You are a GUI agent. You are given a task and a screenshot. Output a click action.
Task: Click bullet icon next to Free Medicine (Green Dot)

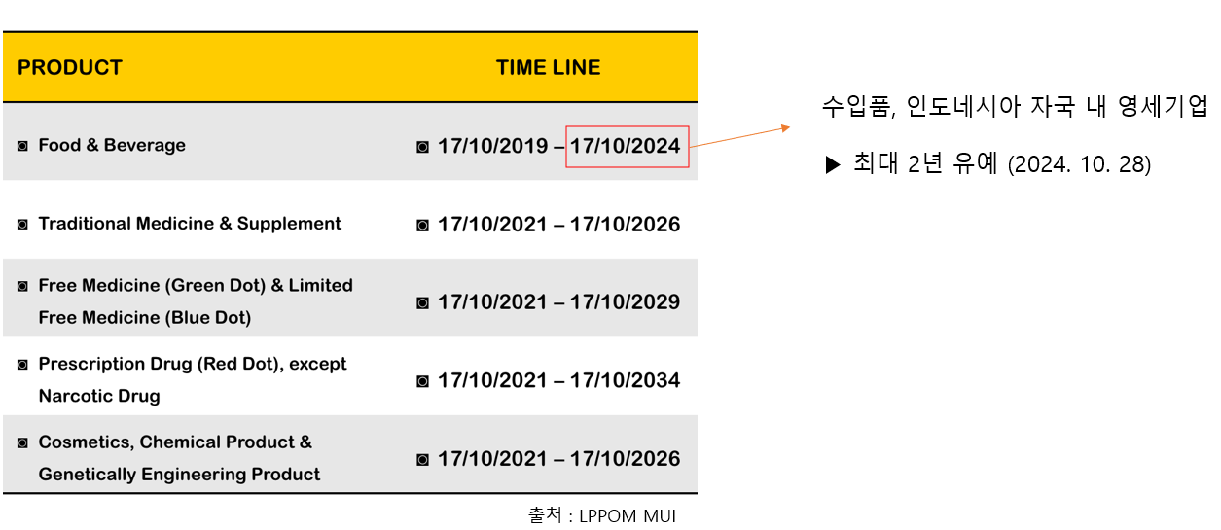22,286
